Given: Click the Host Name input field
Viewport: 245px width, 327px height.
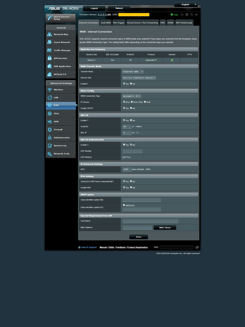Looking at the screenshot, I should (x=150, y=221).
